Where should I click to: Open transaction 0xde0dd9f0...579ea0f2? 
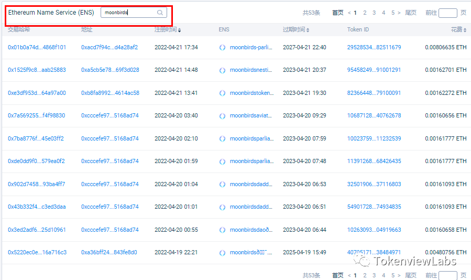36,161
